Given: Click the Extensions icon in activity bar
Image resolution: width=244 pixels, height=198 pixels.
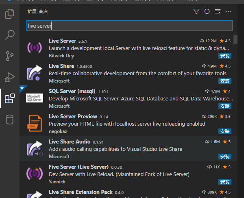Looking at the screenshot, I should (x=9, y=98).
